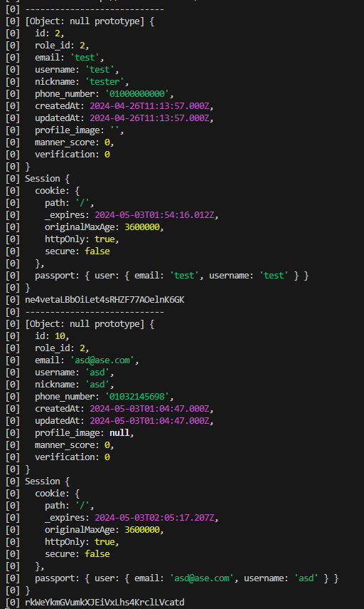Select session ID rkWeYkmGVumkXJEiVxLhs4KrclLVcatd
The height and width of the screenshot is (609, 364).
tap(105, 603)
